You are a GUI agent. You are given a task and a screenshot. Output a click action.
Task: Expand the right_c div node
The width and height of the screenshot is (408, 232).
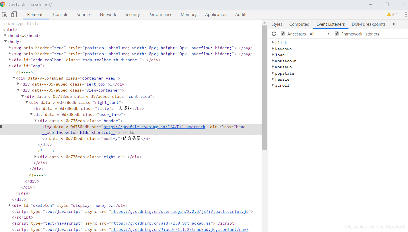pyautogui.click(x=36, y=157)
